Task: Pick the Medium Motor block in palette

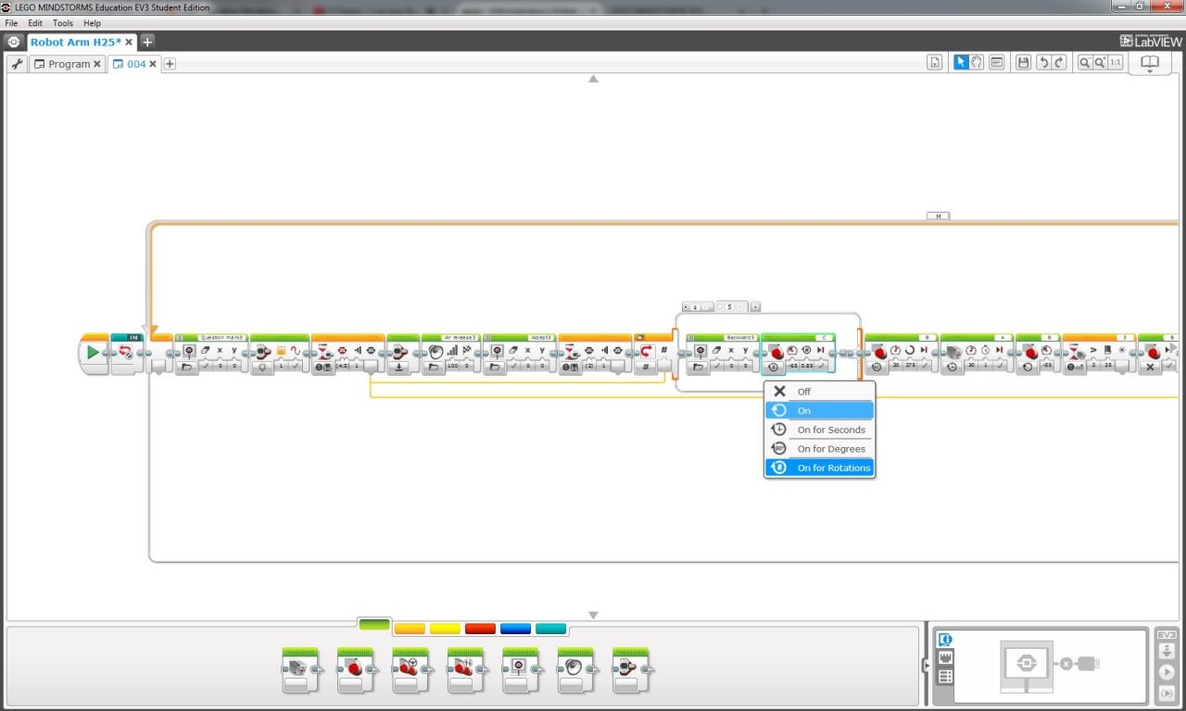Action: (x=300, y=670)
